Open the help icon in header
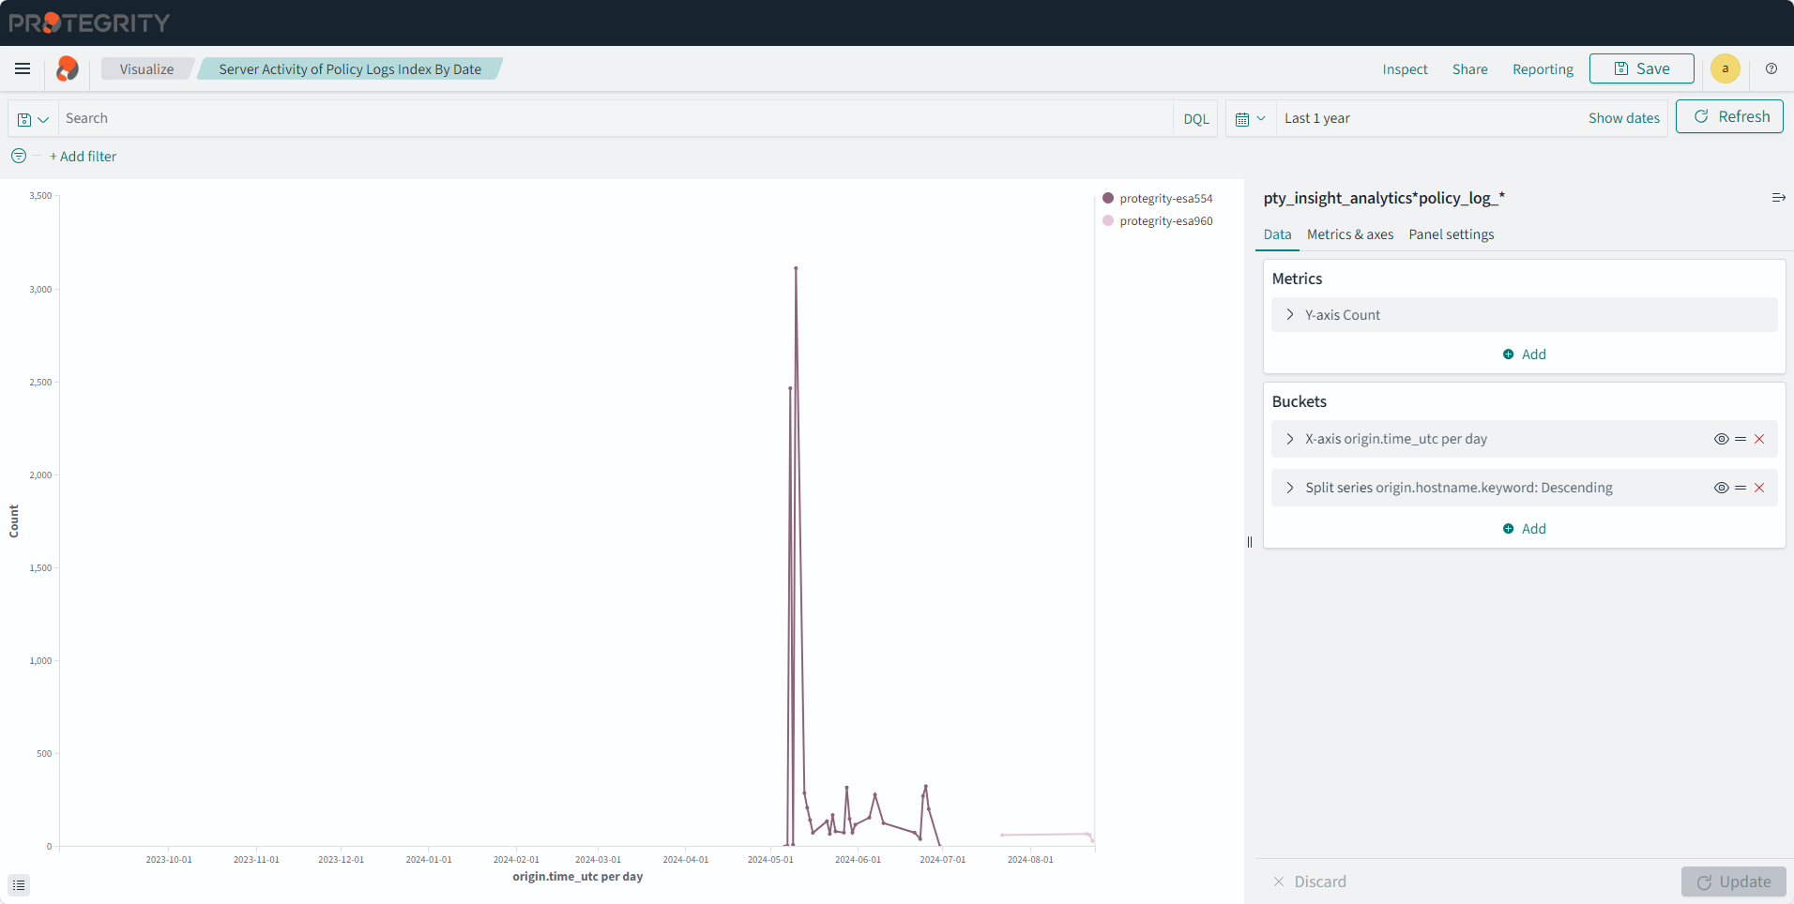The height and width of the screenshot is (904, 1794). 1771,68
